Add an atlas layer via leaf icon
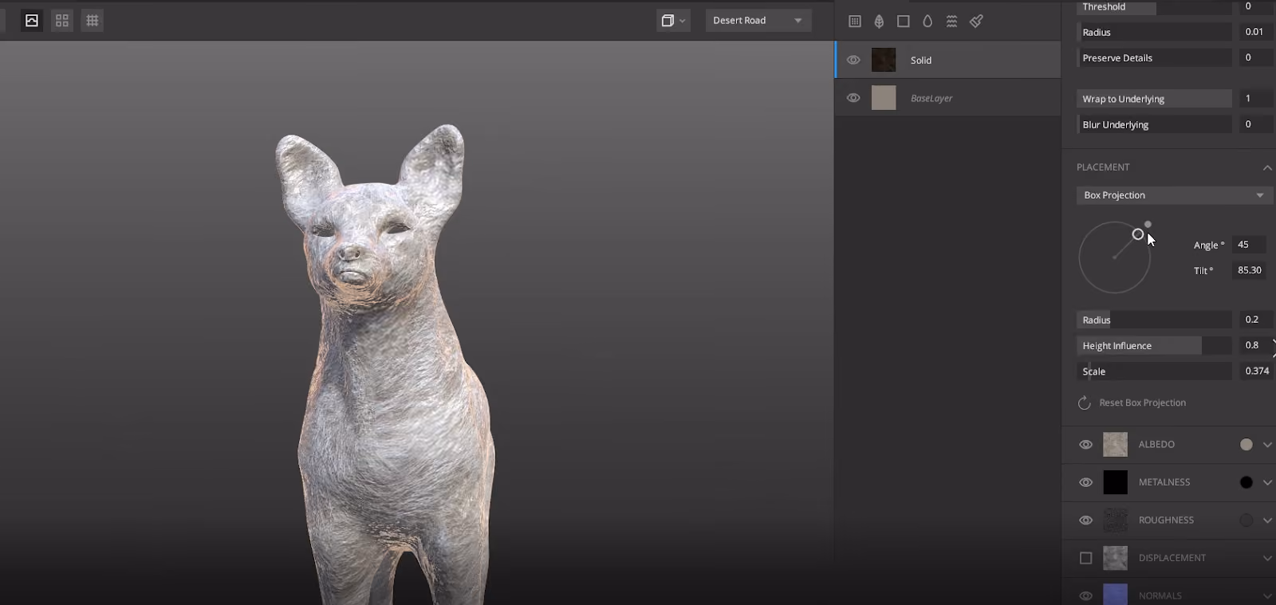1276x605 pixels. (879, 22)
